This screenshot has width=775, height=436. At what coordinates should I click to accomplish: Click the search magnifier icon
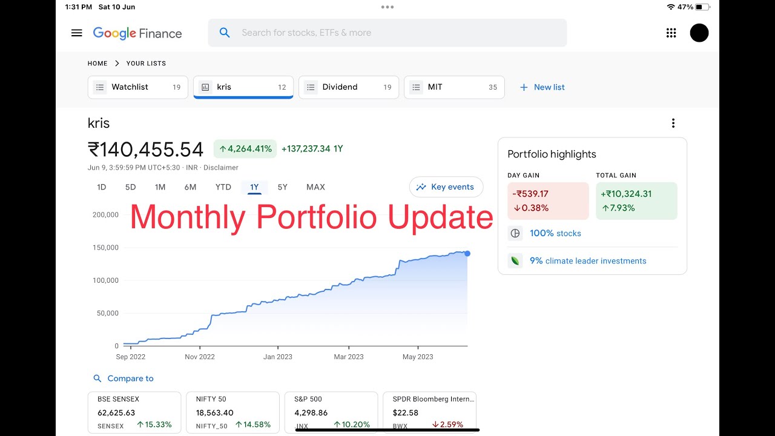[x=225, y=33]
